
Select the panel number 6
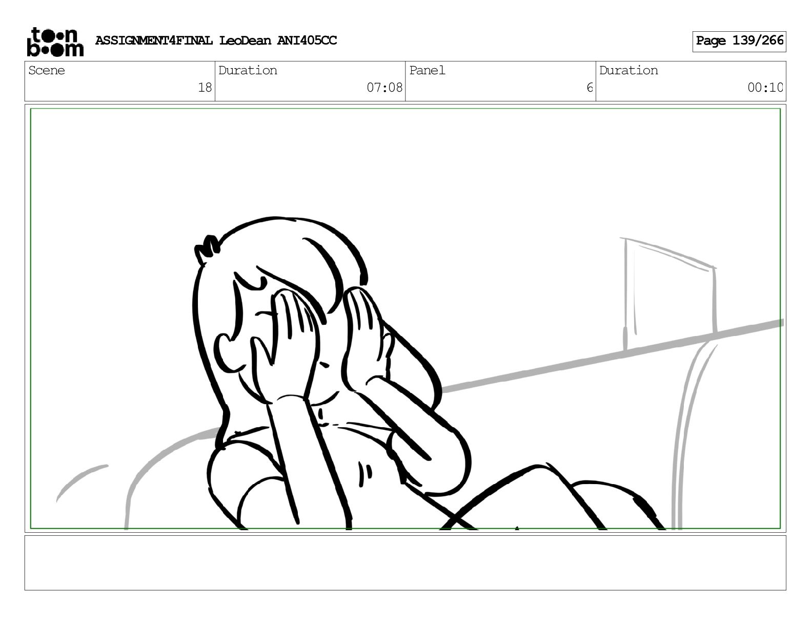point(590,88)
